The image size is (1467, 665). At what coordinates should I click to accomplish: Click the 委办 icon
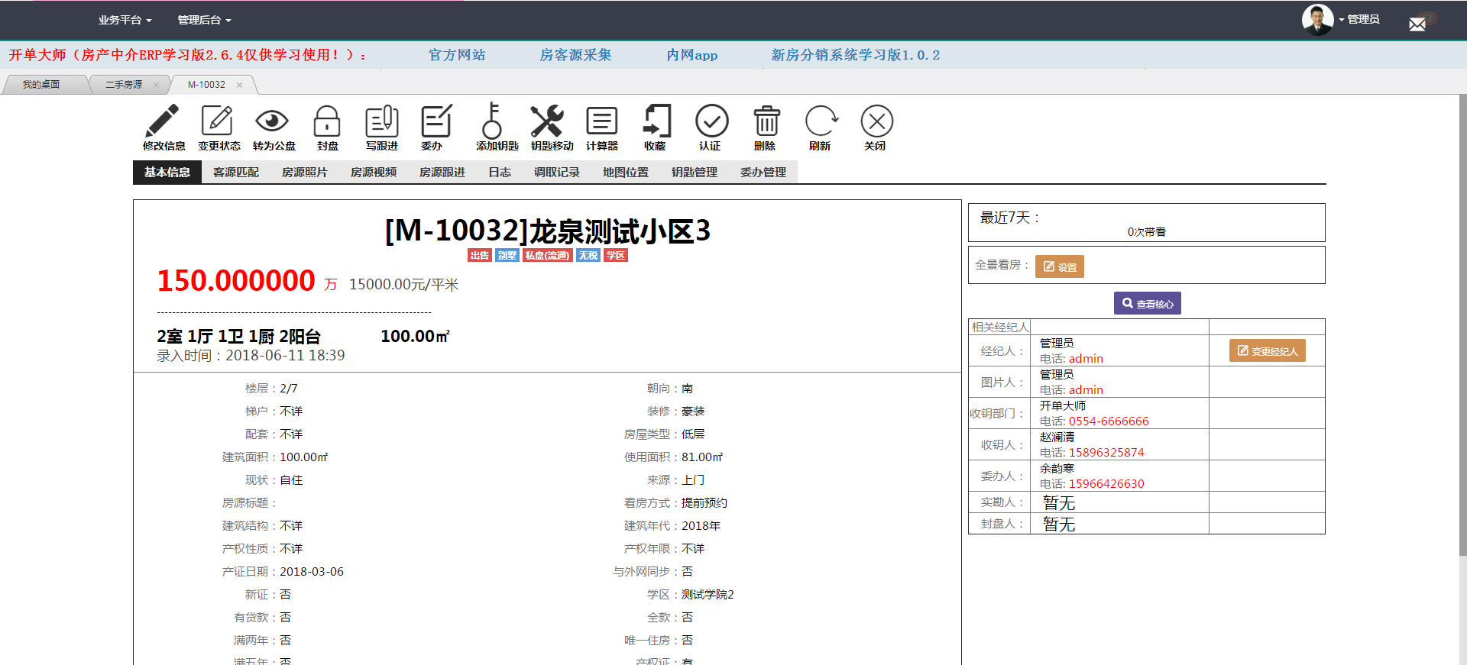437,121
